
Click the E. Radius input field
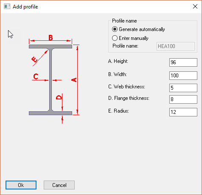[183, 112]
